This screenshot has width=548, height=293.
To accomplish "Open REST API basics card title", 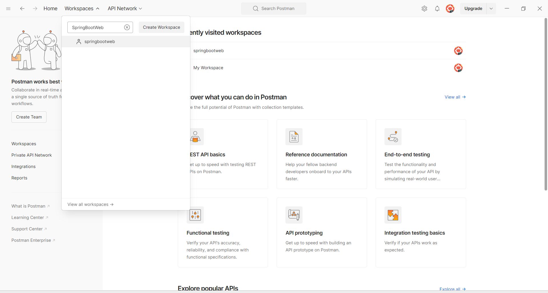I will [x=208, y=155].
